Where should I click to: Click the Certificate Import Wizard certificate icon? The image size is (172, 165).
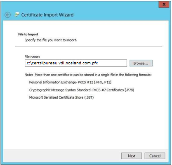click(x=17, y=14)
